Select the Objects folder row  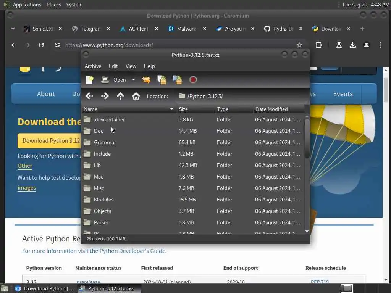(x=193, y=211)
